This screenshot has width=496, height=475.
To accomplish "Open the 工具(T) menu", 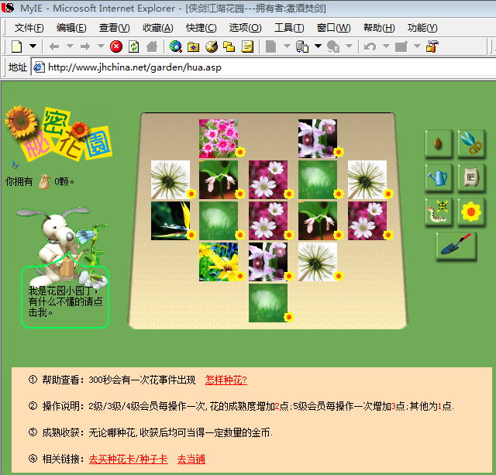I will click(x=289, y=28).
